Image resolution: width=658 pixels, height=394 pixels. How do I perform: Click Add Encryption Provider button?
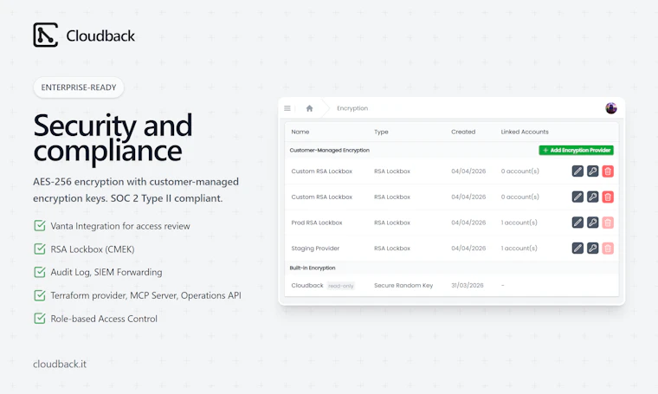click(x=576, y=150)
